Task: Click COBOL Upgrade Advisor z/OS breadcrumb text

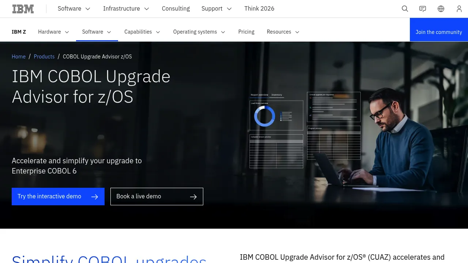Action: pyautogui.click(x=97, y=57)
